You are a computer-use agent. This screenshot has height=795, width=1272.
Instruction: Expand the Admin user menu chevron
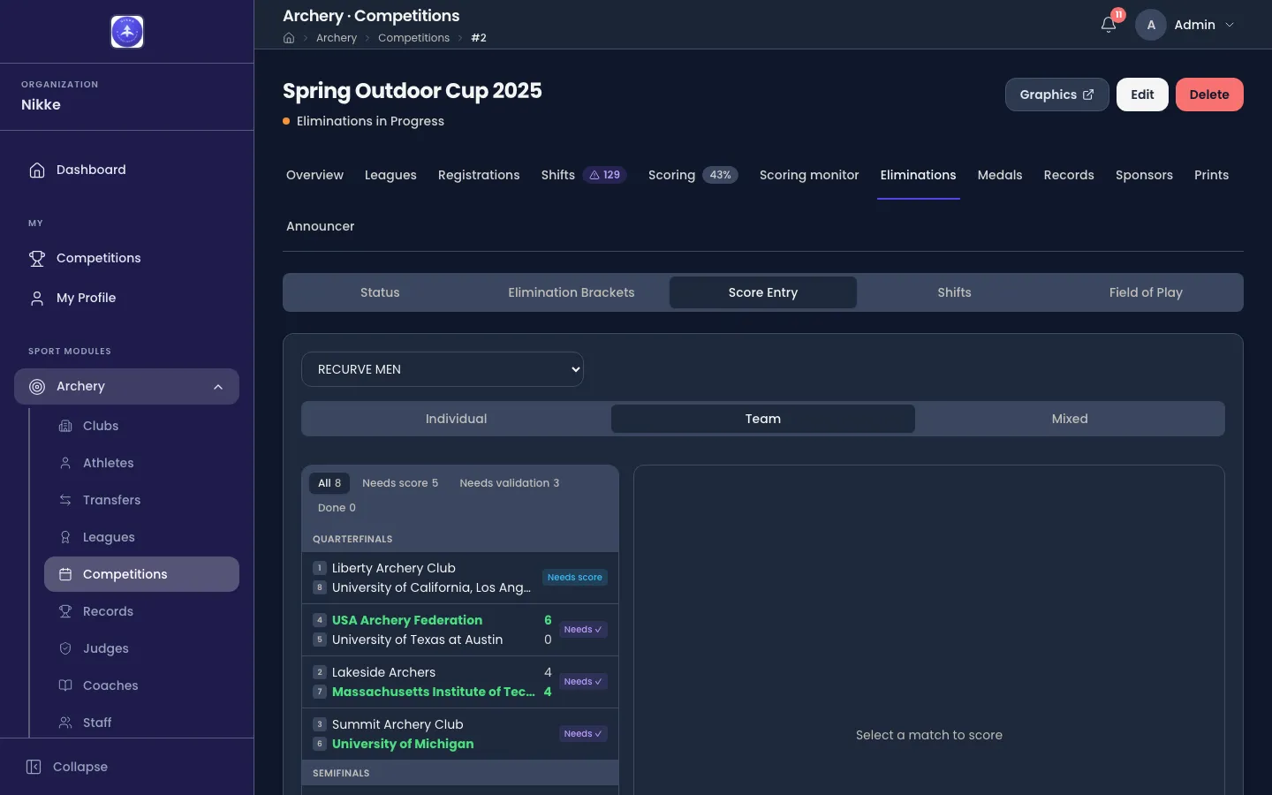click(1230, 25)
